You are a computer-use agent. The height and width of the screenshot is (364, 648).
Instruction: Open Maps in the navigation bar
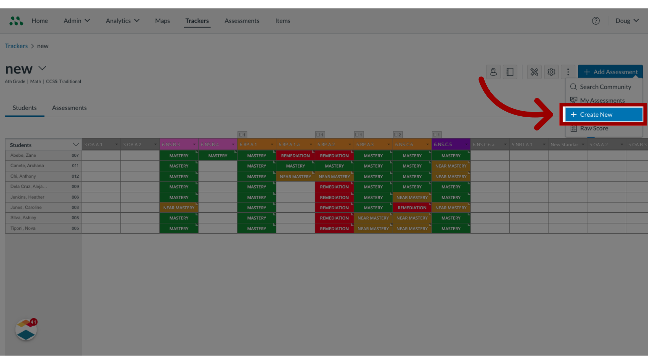click(x=162, y=21)
